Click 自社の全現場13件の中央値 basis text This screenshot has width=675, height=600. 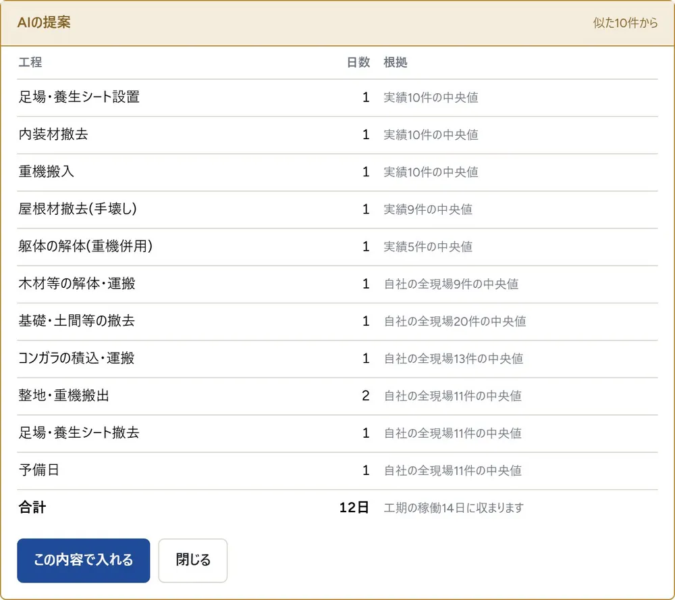454,359
